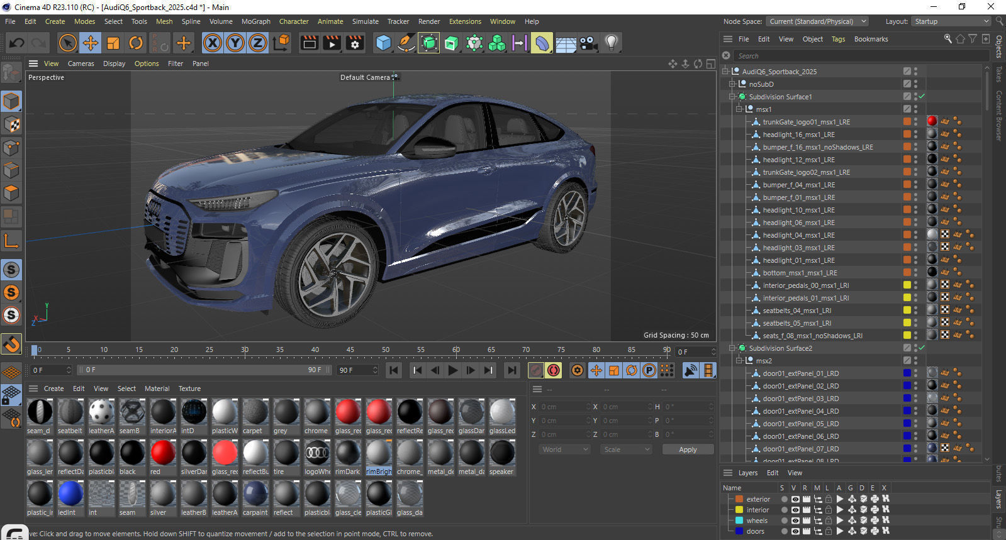Toggle Subdivision Surface1 enable checkmark
Screen dimensions: 1006x540
point(922,96)
